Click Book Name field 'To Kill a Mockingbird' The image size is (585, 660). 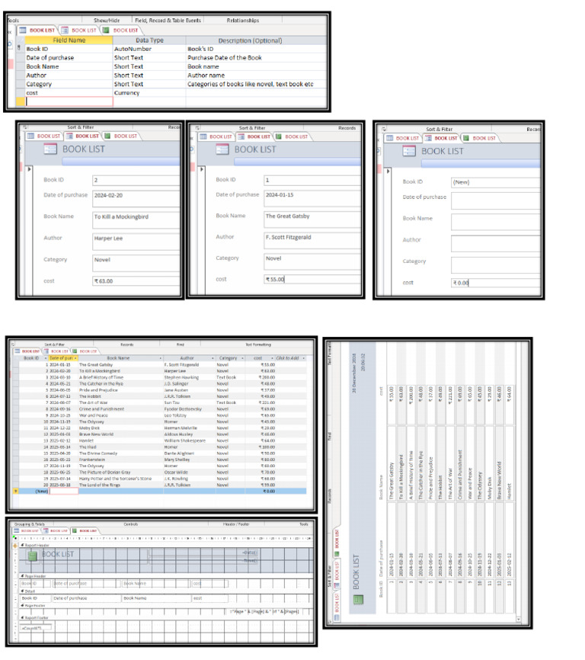[136, 219]
